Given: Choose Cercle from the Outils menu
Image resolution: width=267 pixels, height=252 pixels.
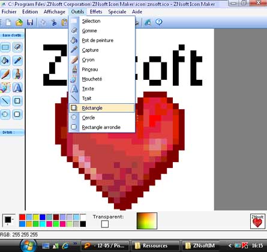Looking at the screenshot, I should [x=102, y=118].
